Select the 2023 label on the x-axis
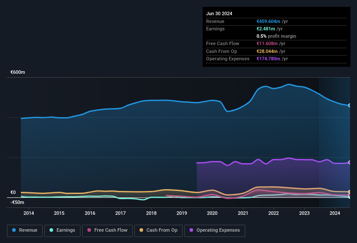357x243 pixels. tap(304, 213)
